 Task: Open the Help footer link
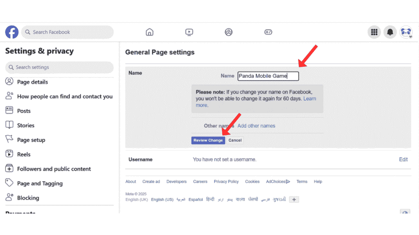click(318, 182)
